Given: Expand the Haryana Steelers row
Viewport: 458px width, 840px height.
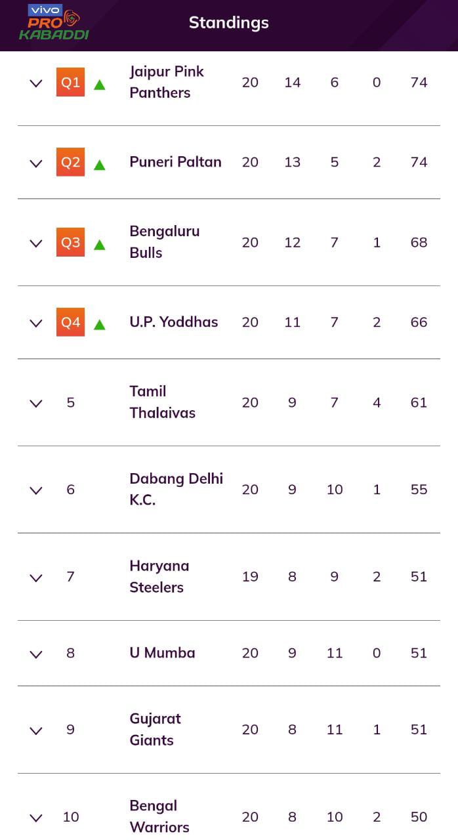Looking at the screenshot, I should pos(36,577).
